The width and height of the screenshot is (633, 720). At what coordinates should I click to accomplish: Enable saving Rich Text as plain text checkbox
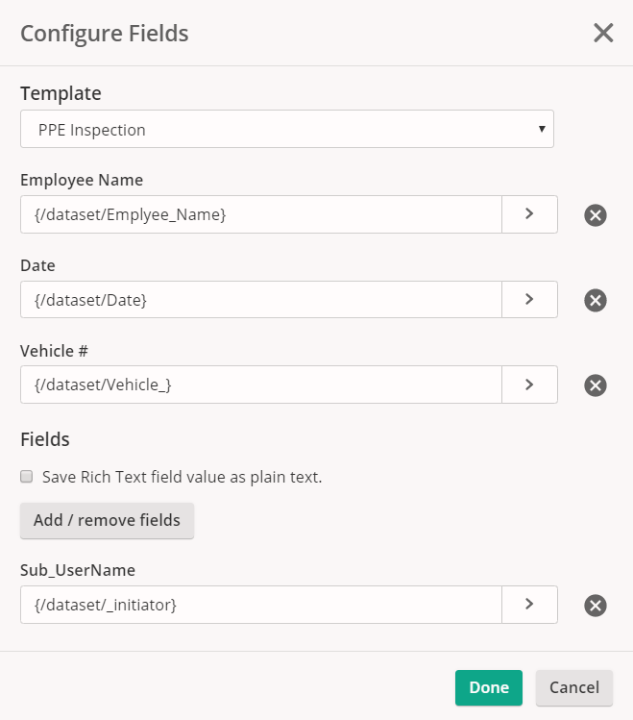click(x=27, y=477)
